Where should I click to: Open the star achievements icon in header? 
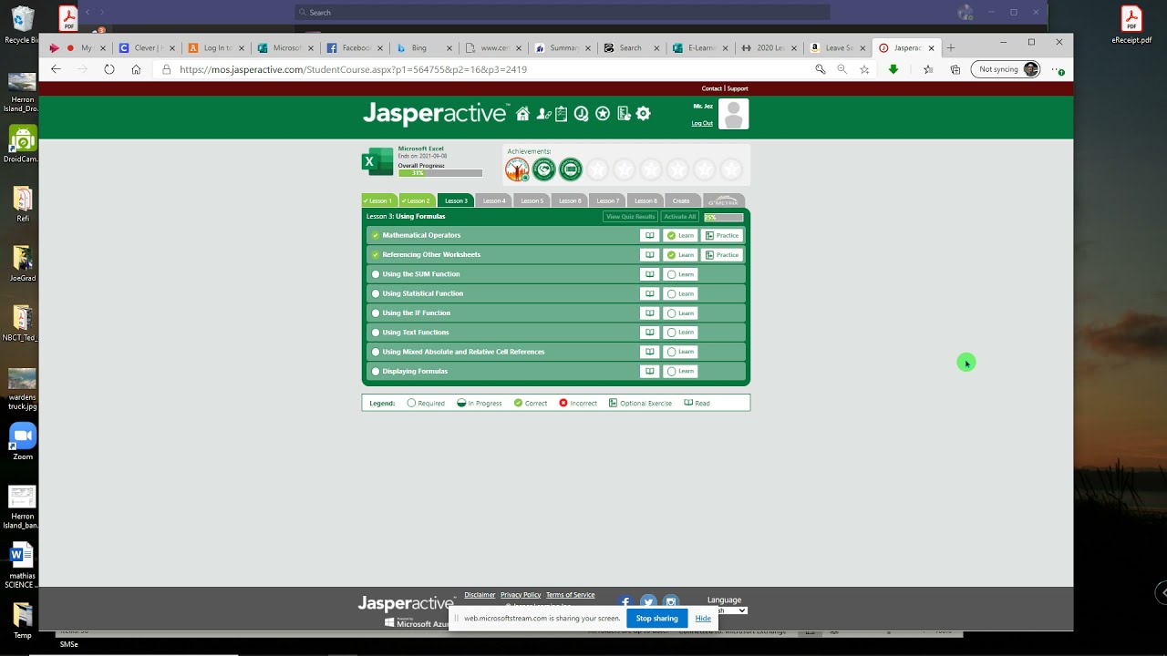pos(603,114)
